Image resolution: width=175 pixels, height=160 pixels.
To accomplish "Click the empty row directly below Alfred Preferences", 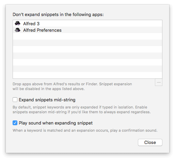I will tap(87, 37).
